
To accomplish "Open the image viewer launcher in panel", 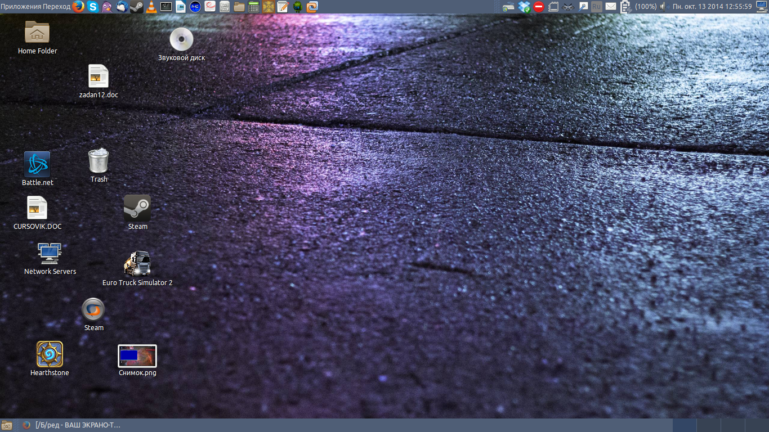I will point(181,7).
